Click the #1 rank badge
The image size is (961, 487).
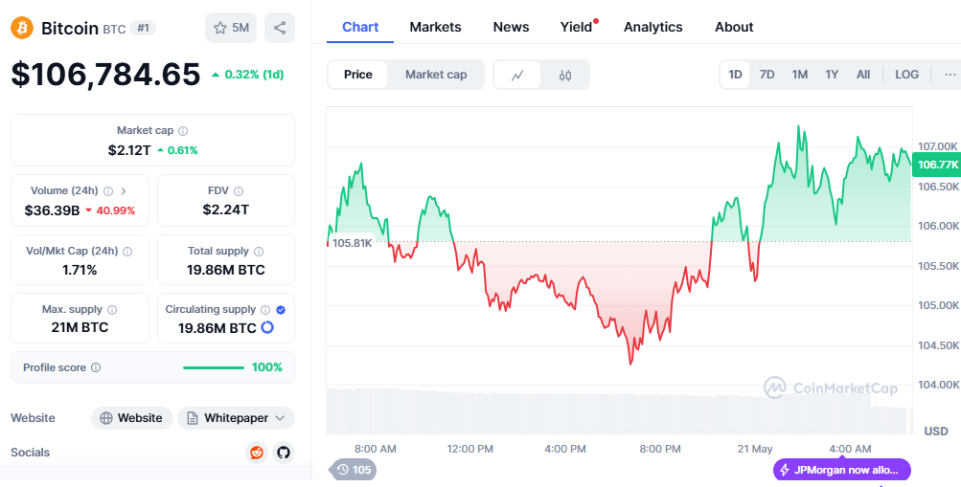(x=142, y=28)
